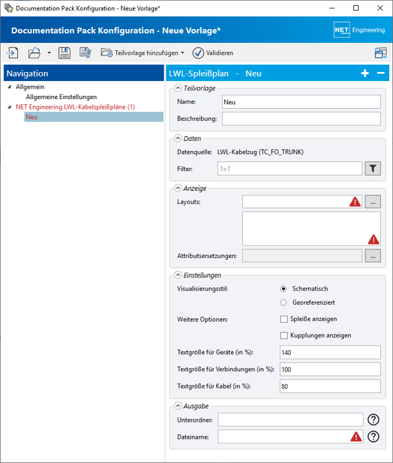Close the configuration window

click(x=380, y=8)
